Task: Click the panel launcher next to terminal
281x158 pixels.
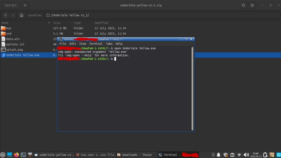Action: tap(30, 155)
